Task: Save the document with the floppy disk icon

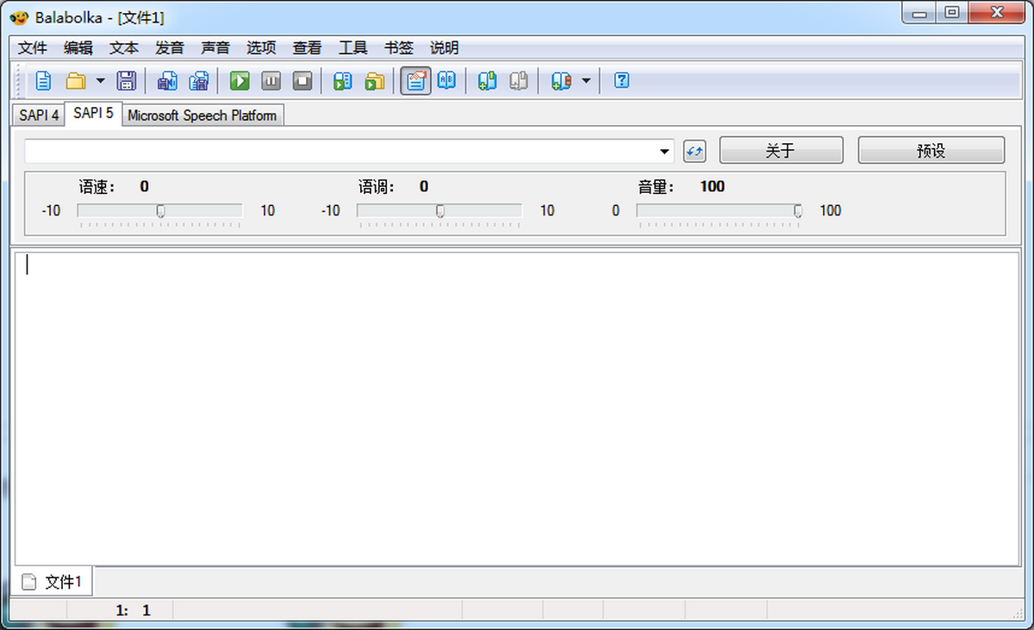Action: [x=127, y=81]
